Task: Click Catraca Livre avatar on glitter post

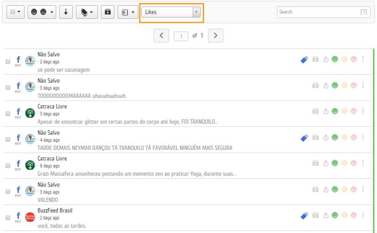Action: 30,113
